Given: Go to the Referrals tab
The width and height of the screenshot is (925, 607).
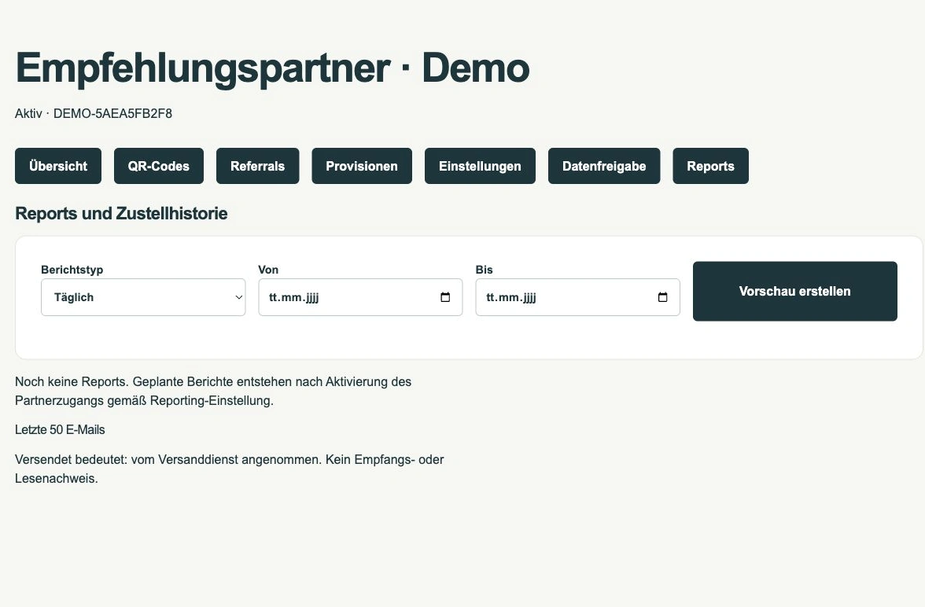Looking at the screenshot, I should [258, 166].
